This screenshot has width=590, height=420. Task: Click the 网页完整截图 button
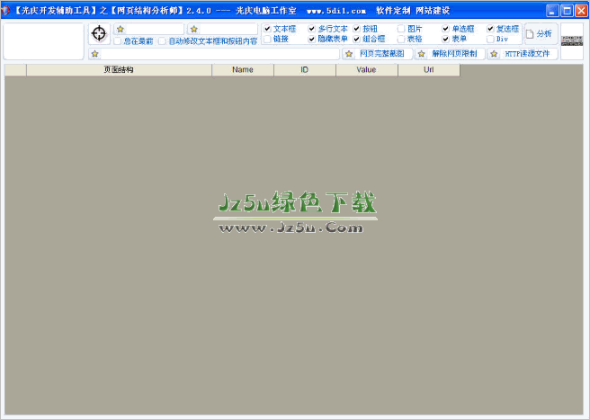pos(378,54)
